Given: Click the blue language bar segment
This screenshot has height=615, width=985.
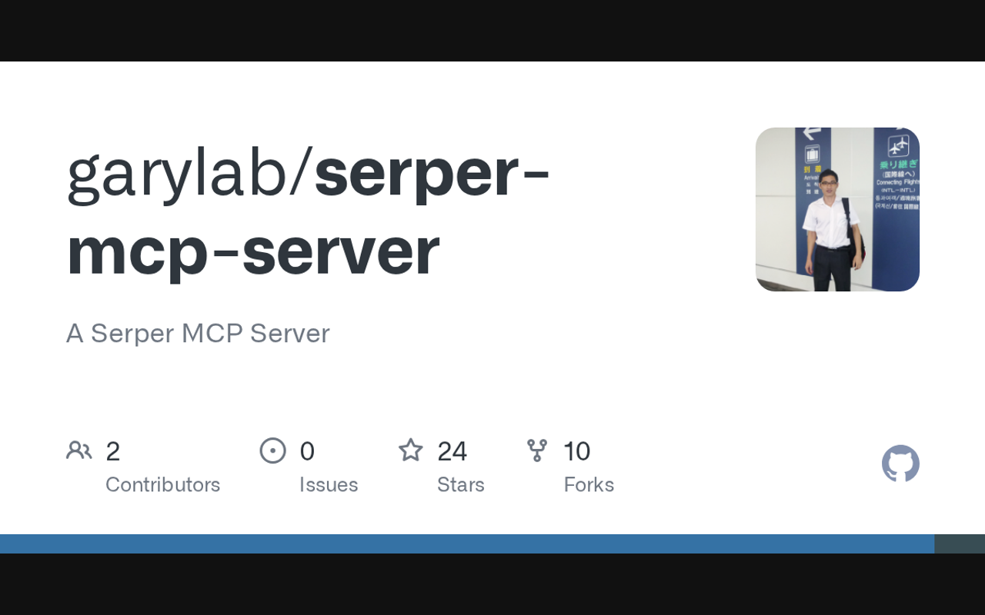Looking at the screenshot, I should [467, 544].
